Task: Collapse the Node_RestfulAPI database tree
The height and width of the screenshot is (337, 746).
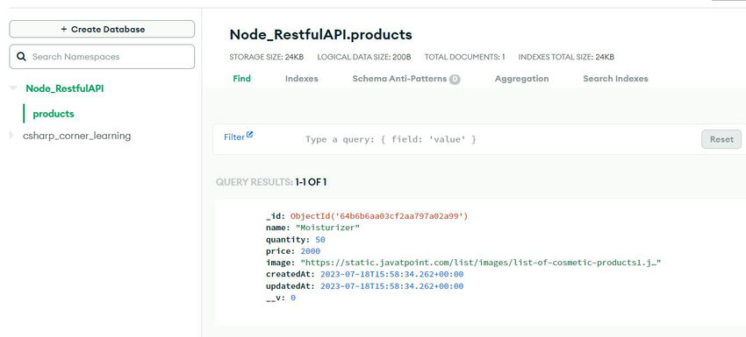Action: (x=13, y=88)
